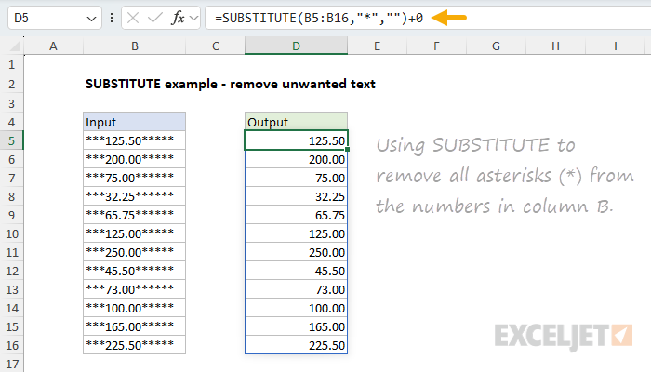Select column B header
Screen dimensions: 651x372
(135, 46)
